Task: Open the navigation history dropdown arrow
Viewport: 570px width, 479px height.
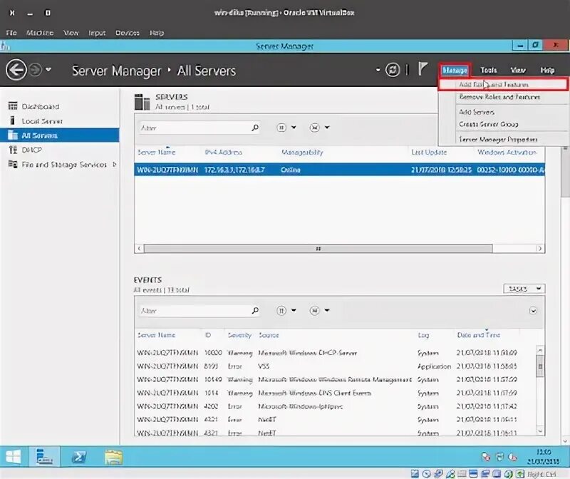Action: (48, 69)
